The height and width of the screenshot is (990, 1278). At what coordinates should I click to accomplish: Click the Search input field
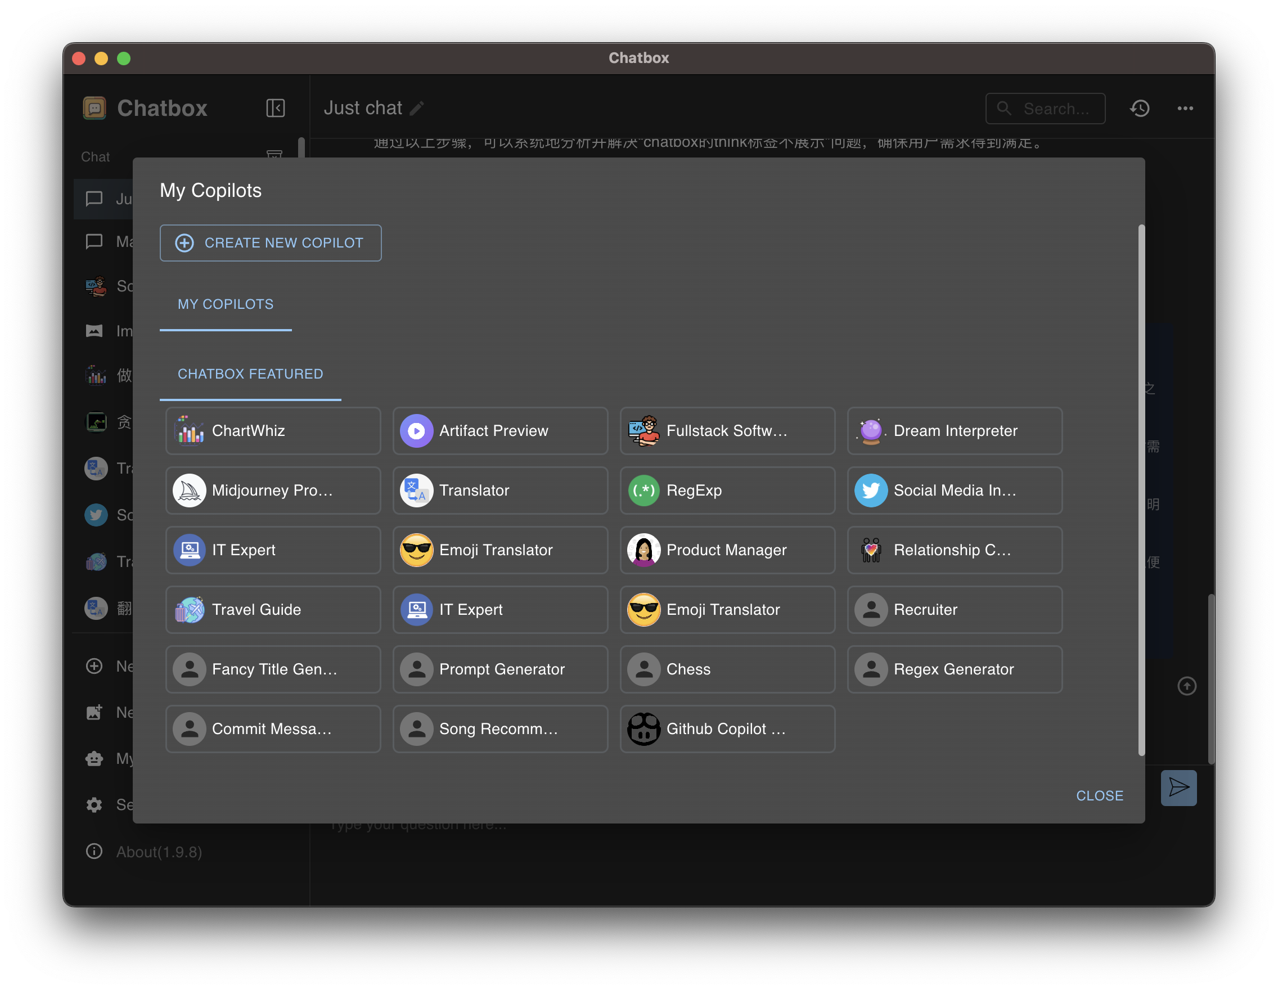(1045, 109)
